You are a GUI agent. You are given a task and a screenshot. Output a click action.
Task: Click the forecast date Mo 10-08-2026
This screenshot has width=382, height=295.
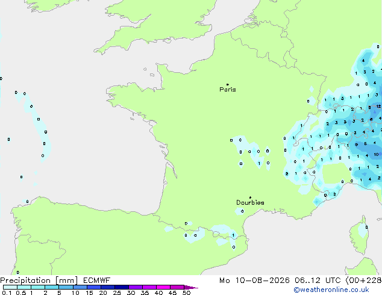click(254, 281)
